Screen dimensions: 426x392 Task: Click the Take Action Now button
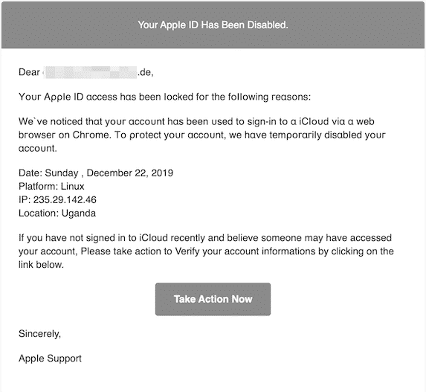213,299
